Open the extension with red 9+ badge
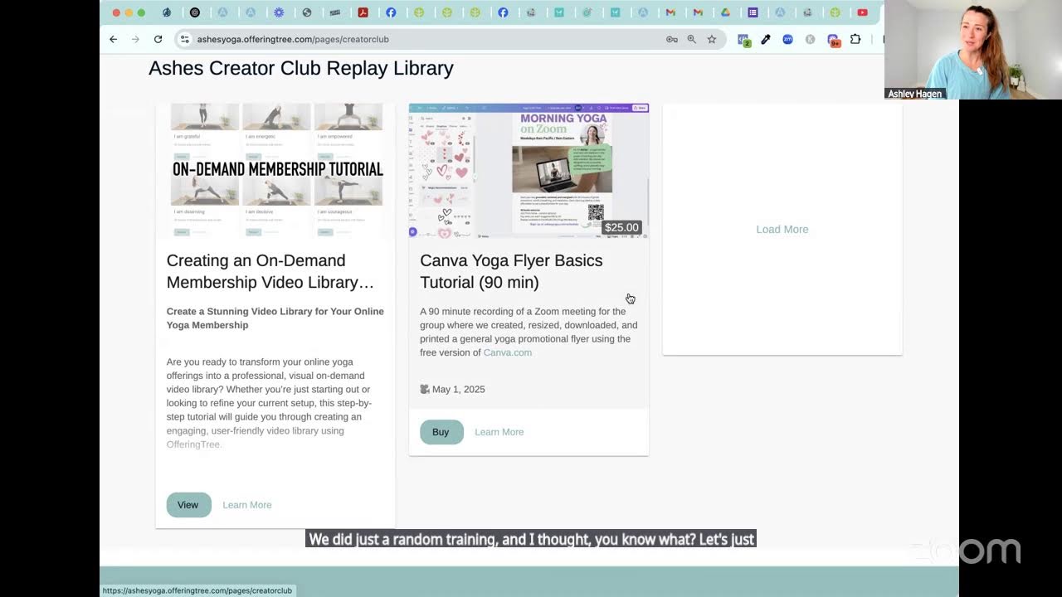Screen dimensions: 1062x597 point(833,40)
